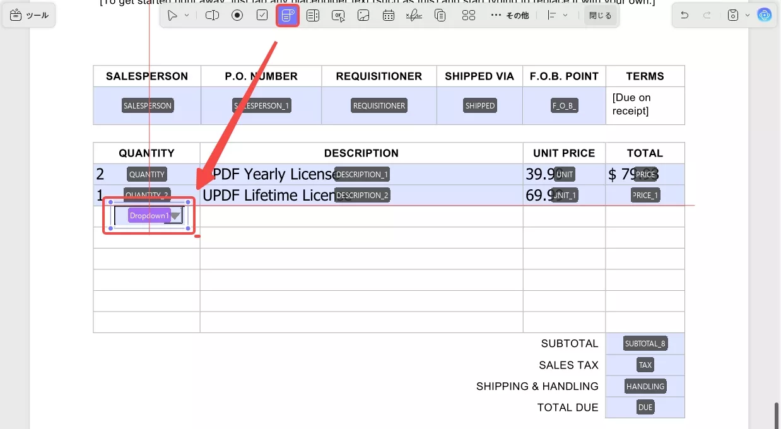Click the 閉じる close button

[600, 15]
